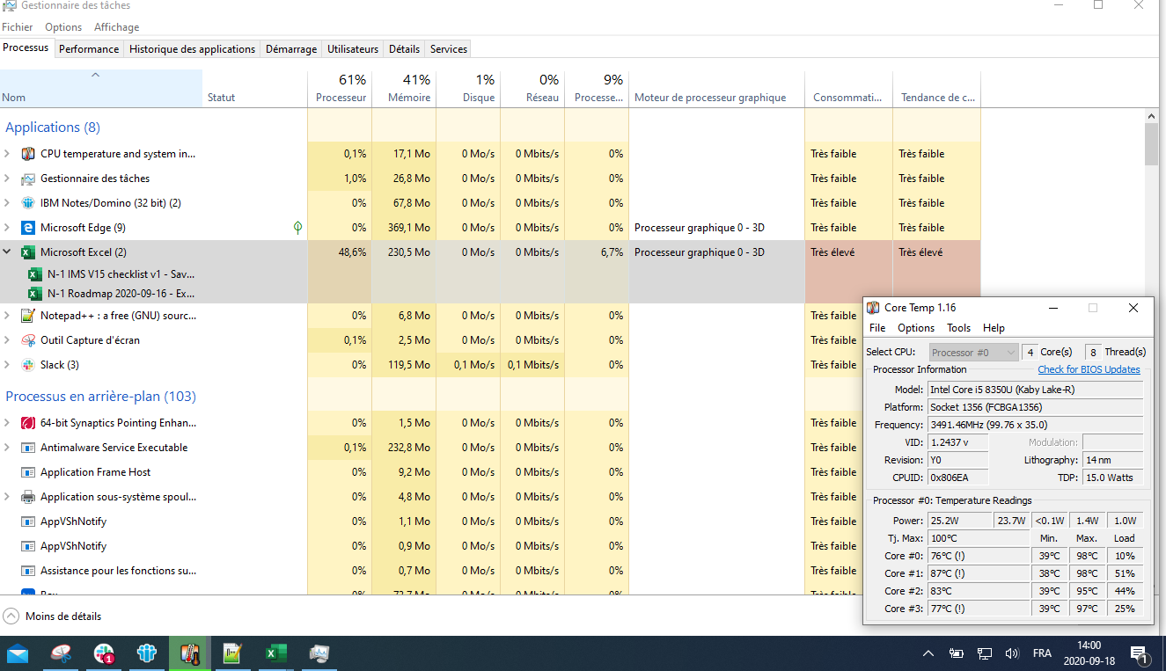Show hidden system tray icons
The width and height of the screenshot is (1166, 671).
928,653
